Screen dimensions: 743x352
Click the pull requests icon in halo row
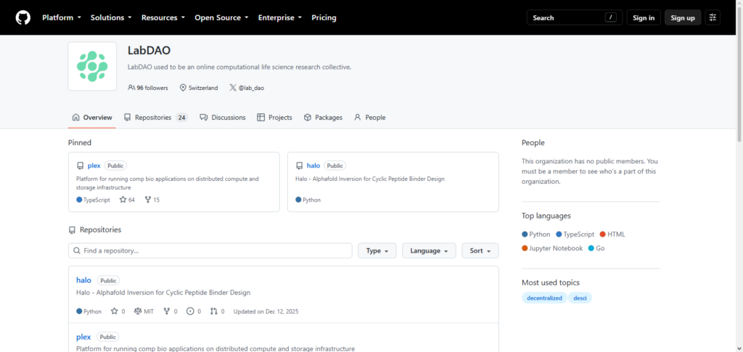coord(214,311)
